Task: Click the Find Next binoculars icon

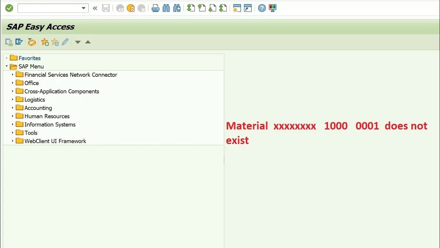Action: point(177,8)
